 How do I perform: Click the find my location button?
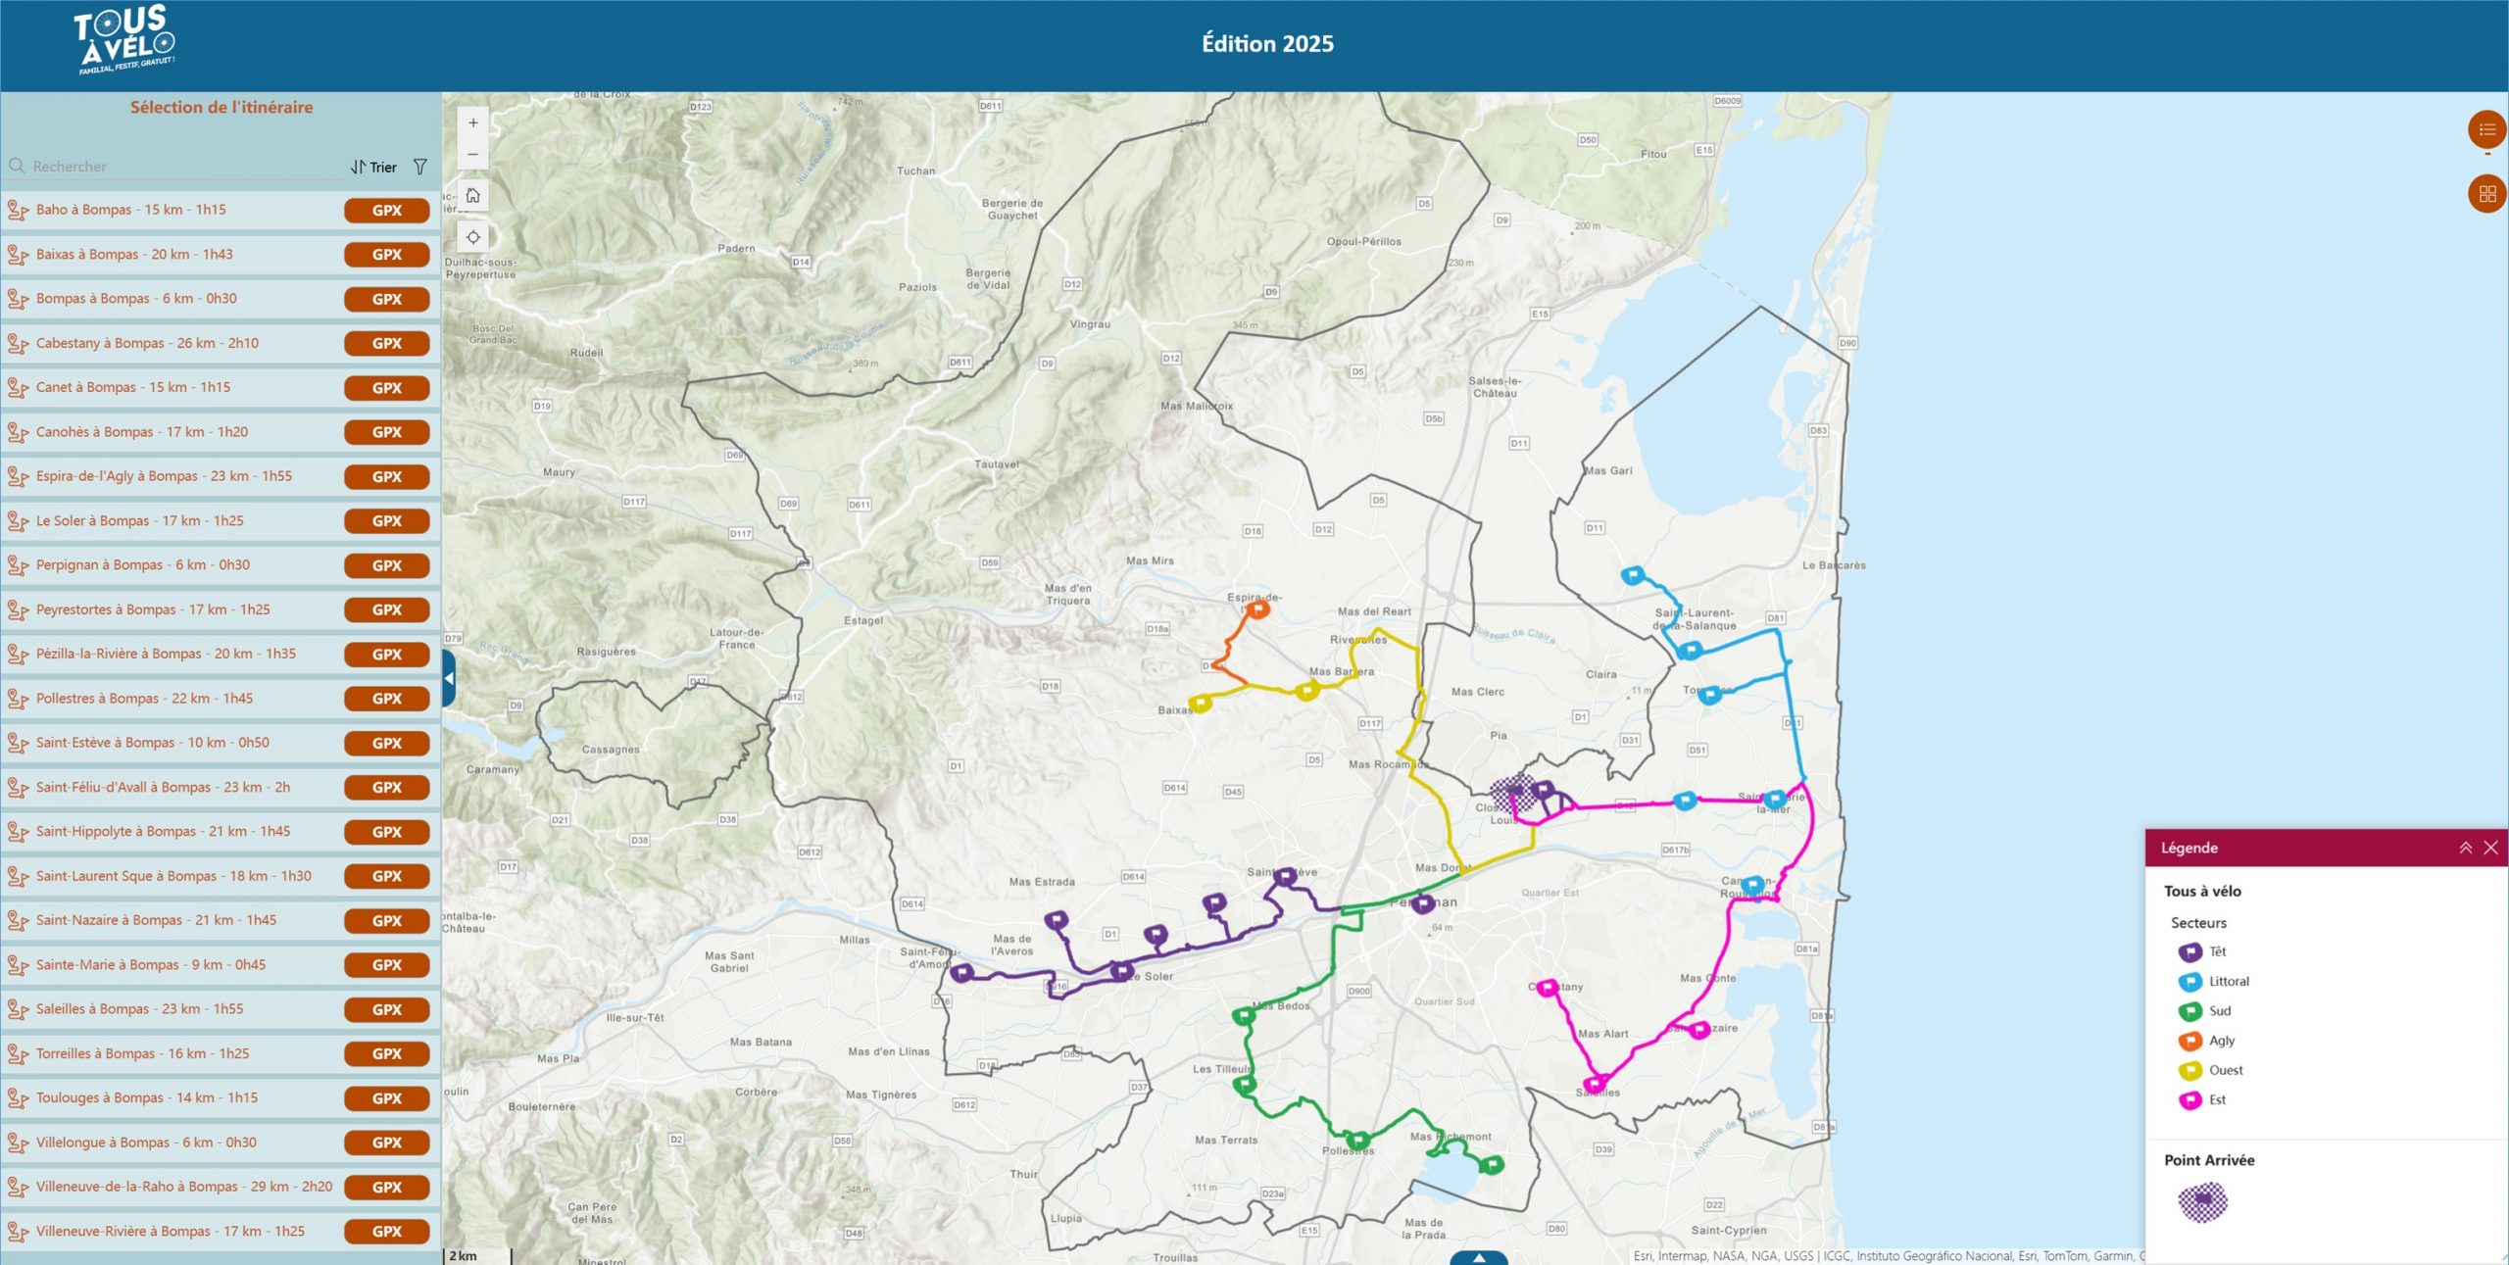[x=472, y=237]
